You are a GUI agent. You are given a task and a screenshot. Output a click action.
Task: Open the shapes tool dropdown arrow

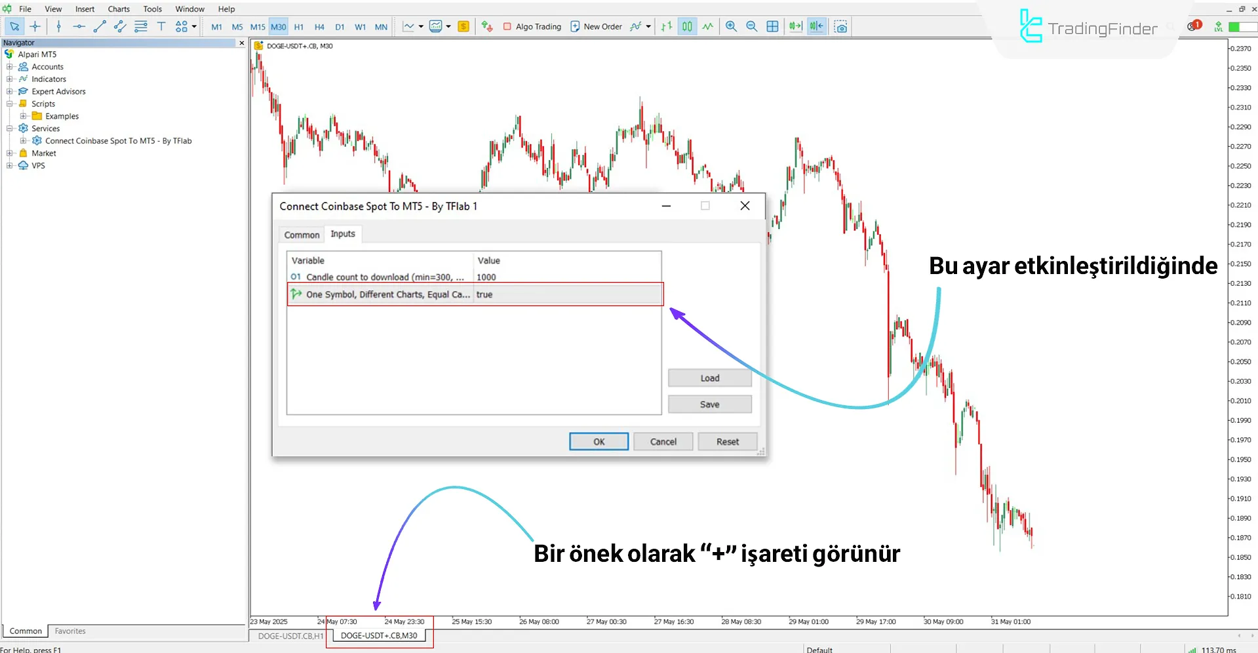tap(195, 26)
